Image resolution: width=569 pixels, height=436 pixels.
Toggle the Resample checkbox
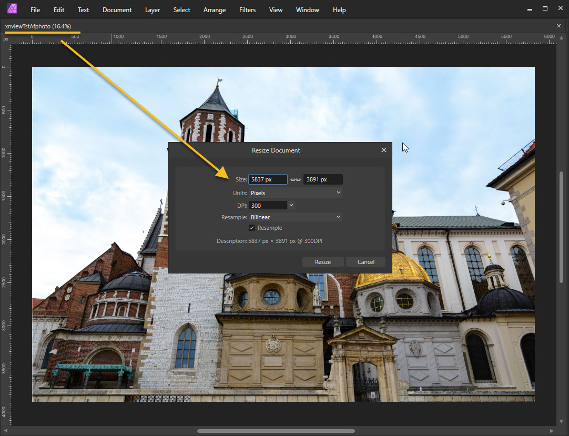252,228
